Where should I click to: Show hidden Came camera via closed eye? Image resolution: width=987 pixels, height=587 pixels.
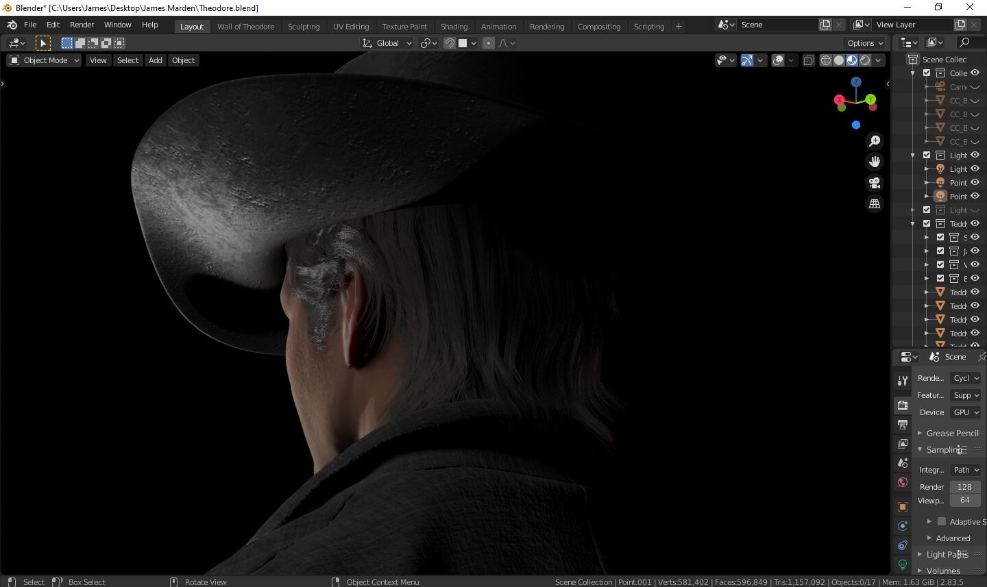coord(975,87)
